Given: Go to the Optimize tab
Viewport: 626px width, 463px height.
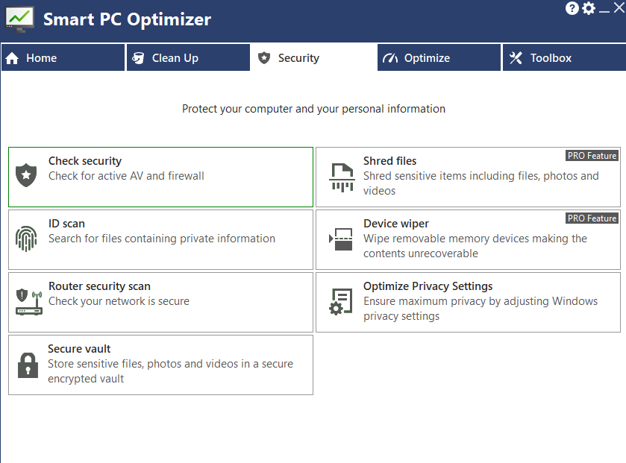Looking at the screenshot, I should (439, 58).
